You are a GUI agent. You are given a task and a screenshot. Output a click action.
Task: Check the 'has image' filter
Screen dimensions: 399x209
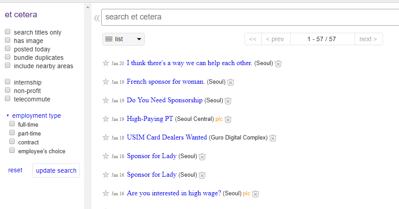click(8, 40)
